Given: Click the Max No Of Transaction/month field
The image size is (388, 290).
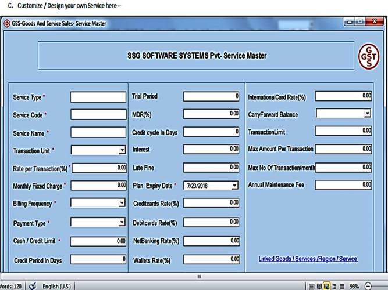Looking at the screenshot, I should (x=343, y=168).
